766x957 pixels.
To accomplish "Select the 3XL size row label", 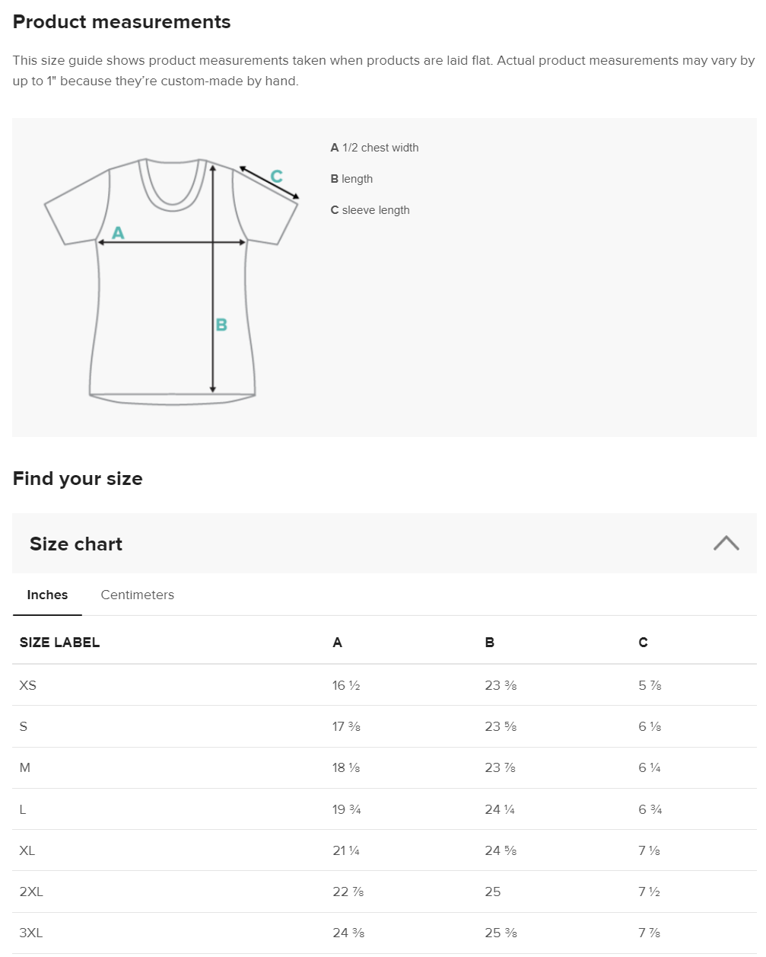I will tap(31, 933).
